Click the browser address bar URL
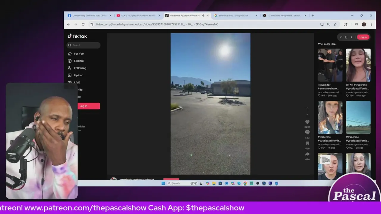Image resolution: width=381 pixels, height=214 pixels. pyautogui.click(x=157, y=24)
